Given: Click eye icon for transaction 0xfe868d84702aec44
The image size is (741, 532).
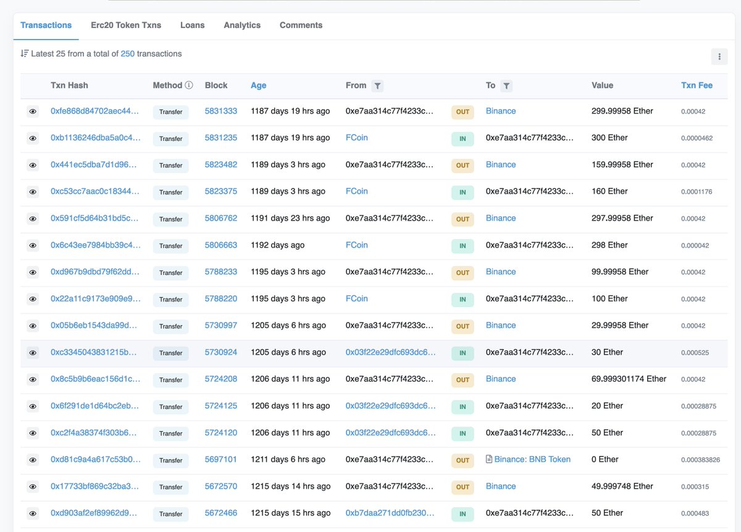Looking at the screenshot, I should (x=33, y=112).
